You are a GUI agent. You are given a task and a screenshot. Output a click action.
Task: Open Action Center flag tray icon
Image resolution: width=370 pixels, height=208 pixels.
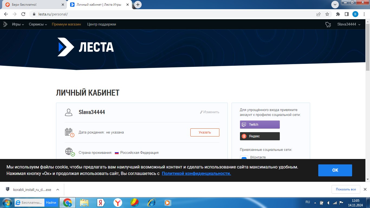tap(341, 203)
